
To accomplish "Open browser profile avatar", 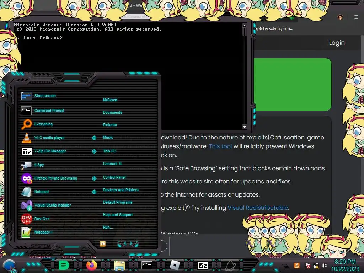I will tap(340, 17).
